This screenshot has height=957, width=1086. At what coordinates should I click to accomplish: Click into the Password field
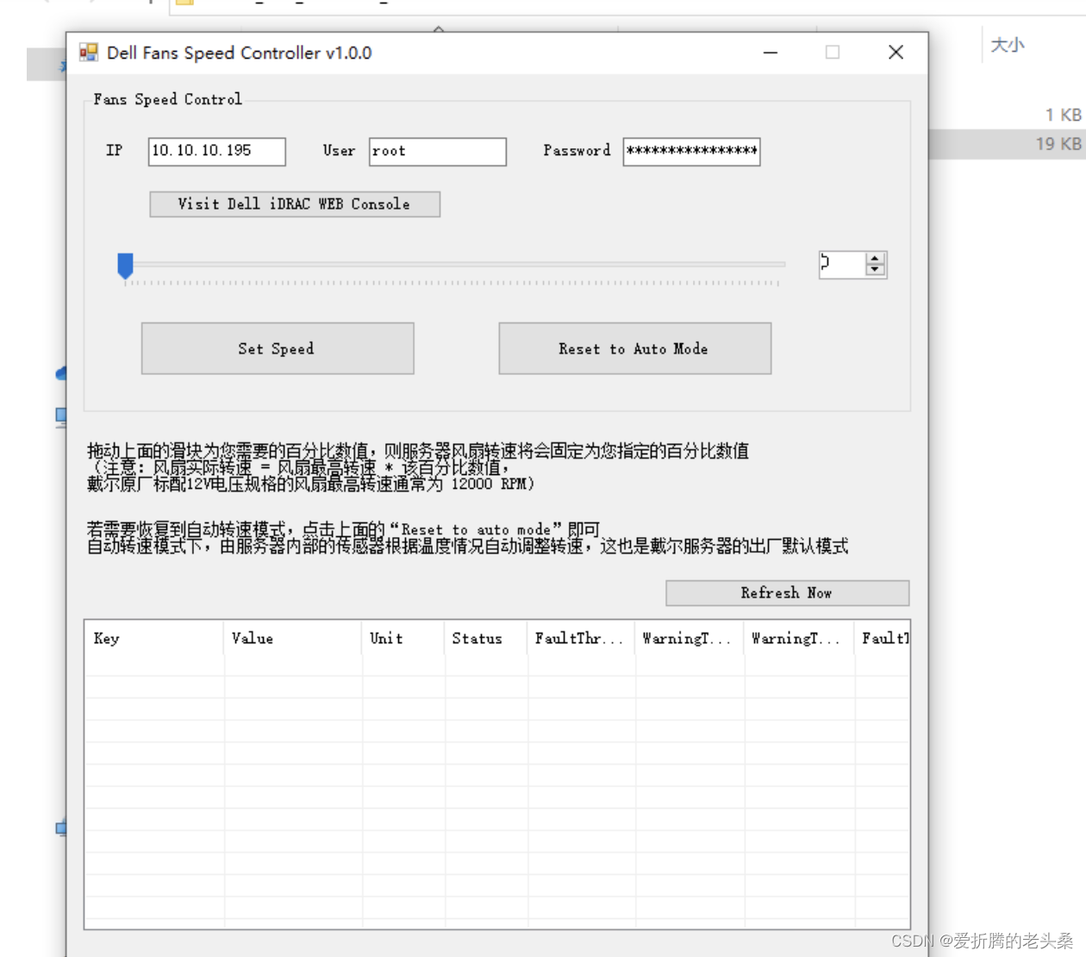pyautogui.click(x=691, y=151)
